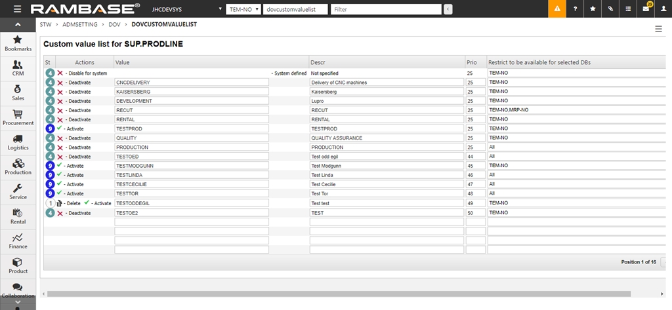Open the user profile icon
672x310 pixels.
click(x=663, y=9)
